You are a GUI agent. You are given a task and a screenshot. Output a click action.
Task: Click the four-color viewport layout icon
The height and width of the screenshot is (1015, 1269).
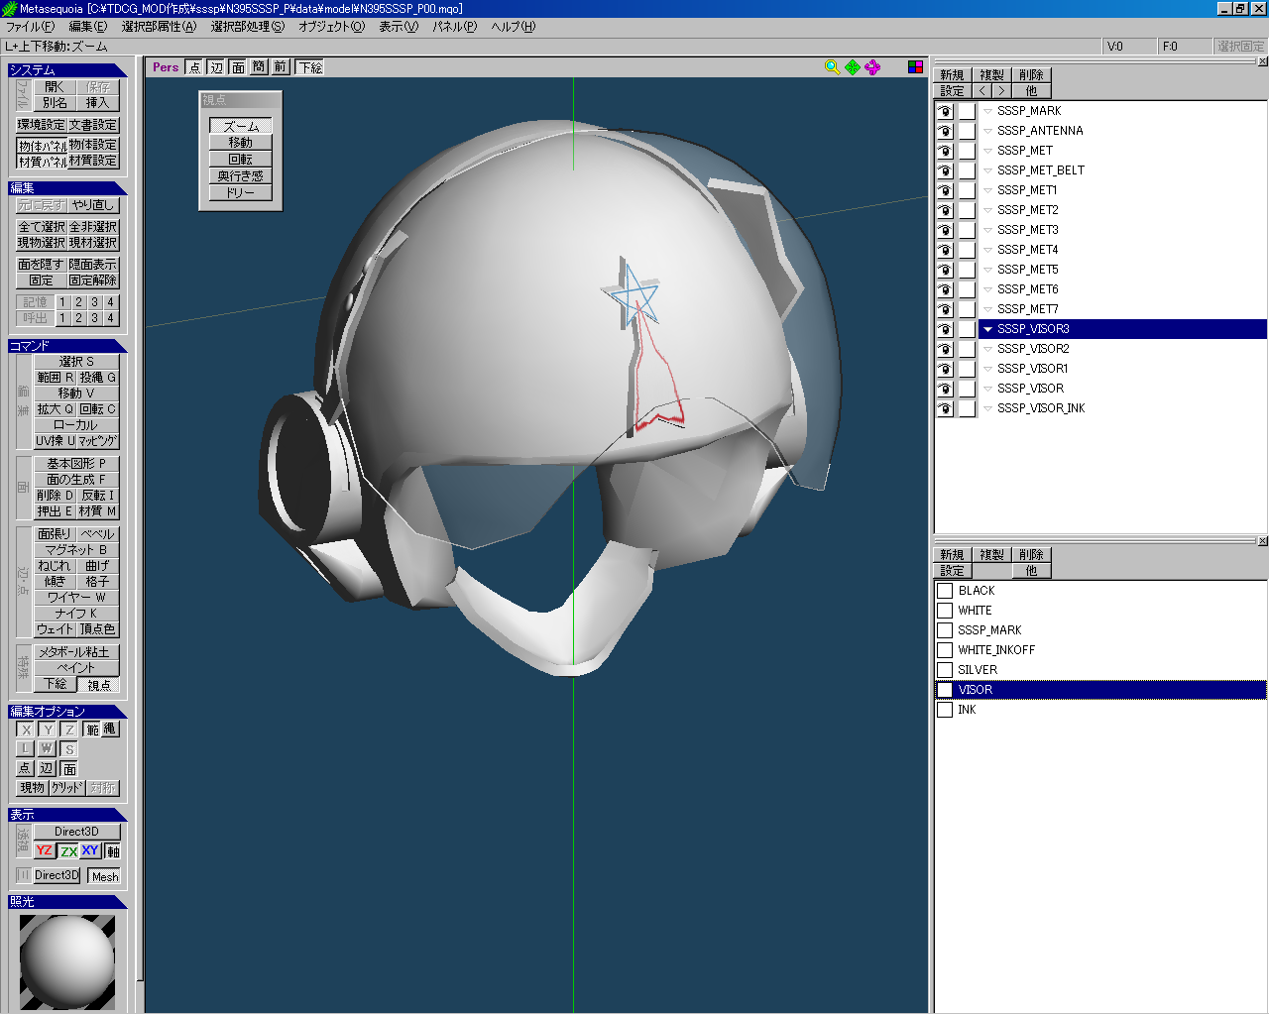click(x=915, y=66)
